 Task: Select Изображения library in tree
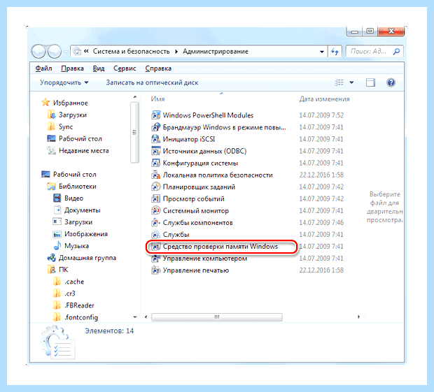point(86,234)
